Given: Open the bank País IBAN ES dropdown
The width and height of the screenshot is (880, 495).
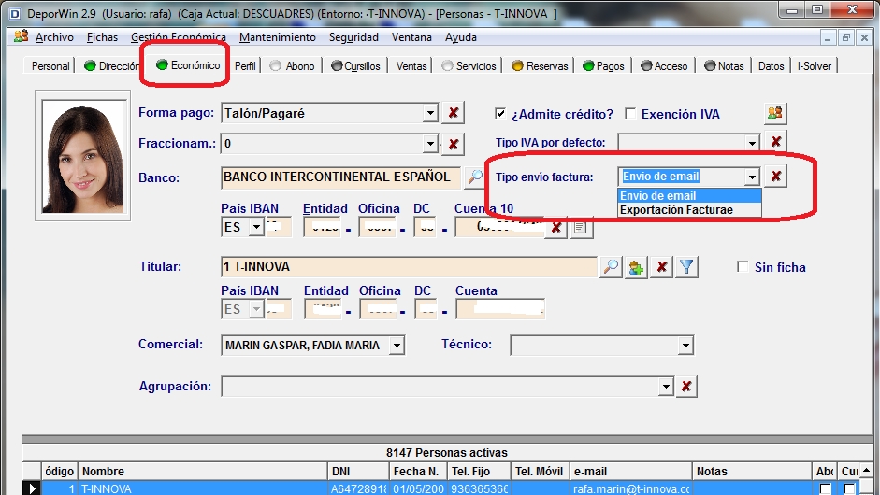Looking at the screenshot, I should coord(256,227).
